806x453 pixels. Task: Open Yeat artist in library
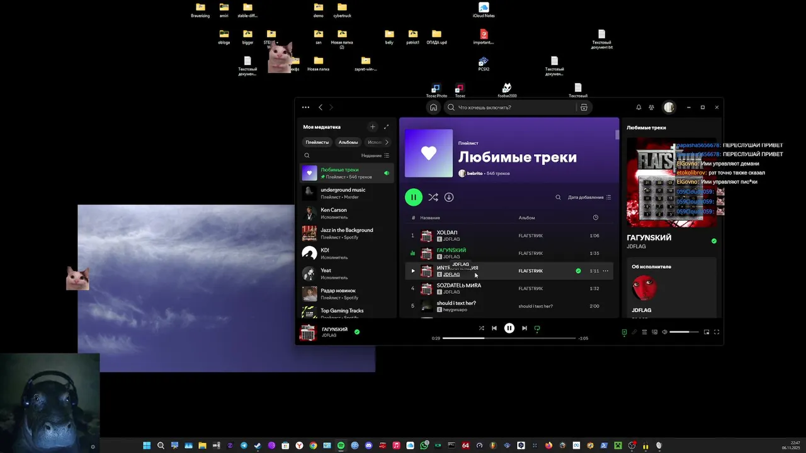tap(347, 274)
